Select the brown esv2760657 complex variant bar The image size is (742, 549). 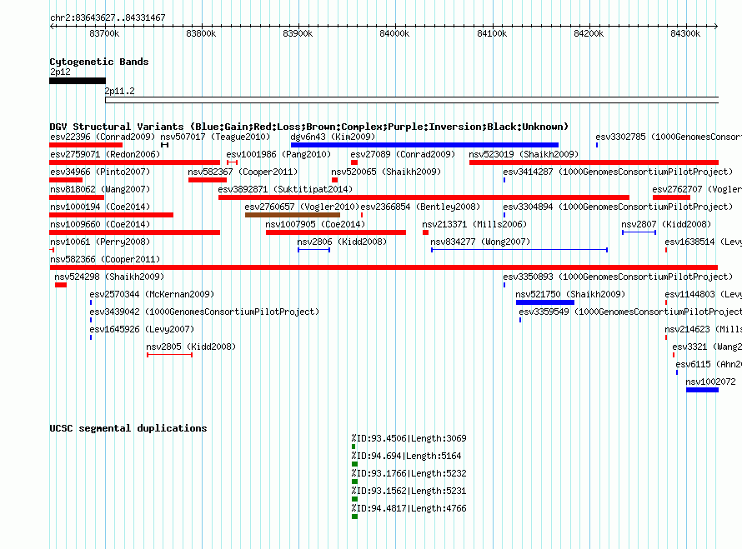tap(293, 215)
